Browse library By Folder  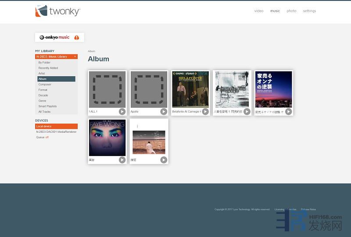pos(44,63)
